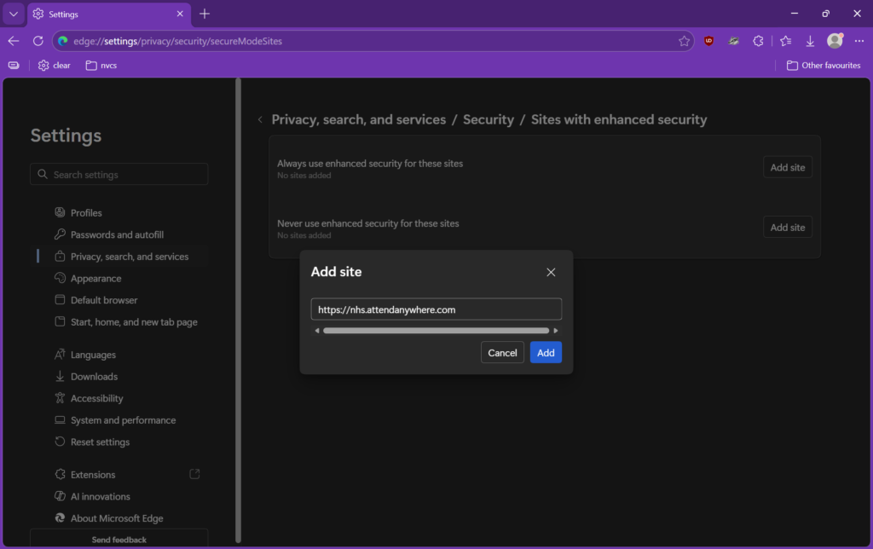The image size is (873, 549).
Task: Open the tab actions chevron menu
Action: tap(13, 14)
